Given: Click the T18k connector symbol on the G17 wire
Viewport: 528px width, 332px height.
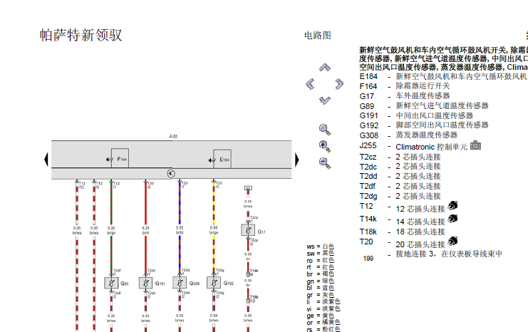Looking at the screenshot, I should coord(249,301).
